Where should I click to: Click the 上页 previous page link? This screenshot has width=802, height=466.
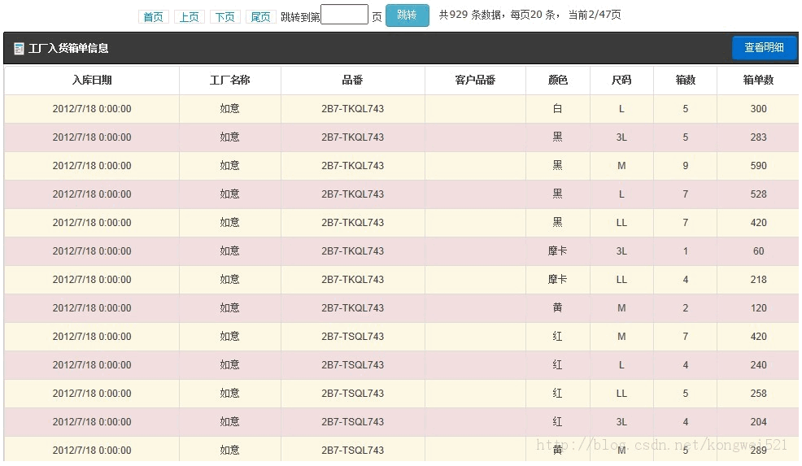(x=189, y=17)
